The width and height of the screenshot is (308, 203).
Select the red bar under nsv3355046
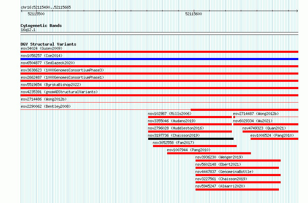[190, 124]
